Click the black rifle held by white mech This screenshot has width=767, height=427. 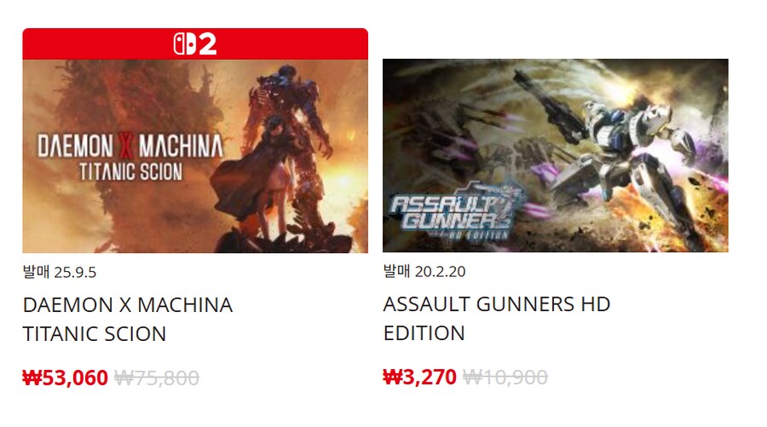point(548,103)
